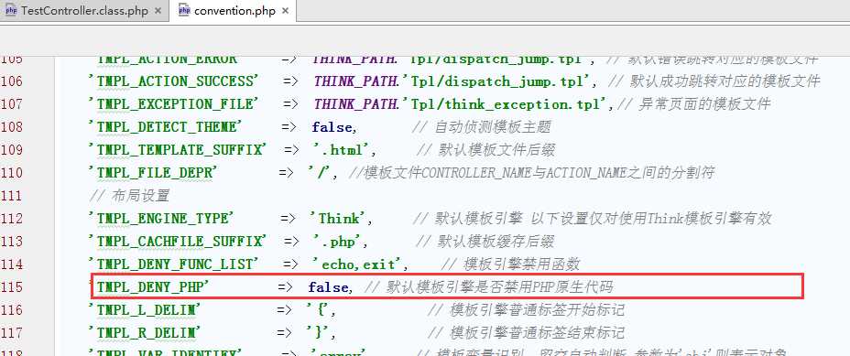Click line number 114 in gutter

pos(11,264)
